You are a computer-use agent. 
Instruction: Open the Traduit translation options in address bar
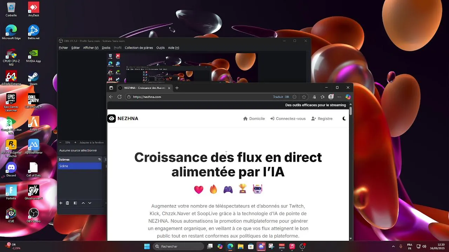coord(281,97)
